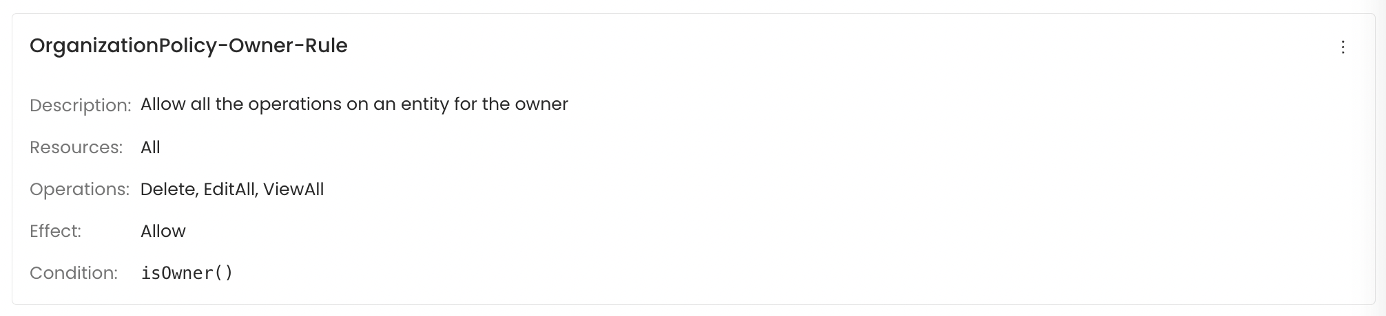Click the Description field label
The width and height of the screenshot is (1386, 316).
click(x=80, y=105)
